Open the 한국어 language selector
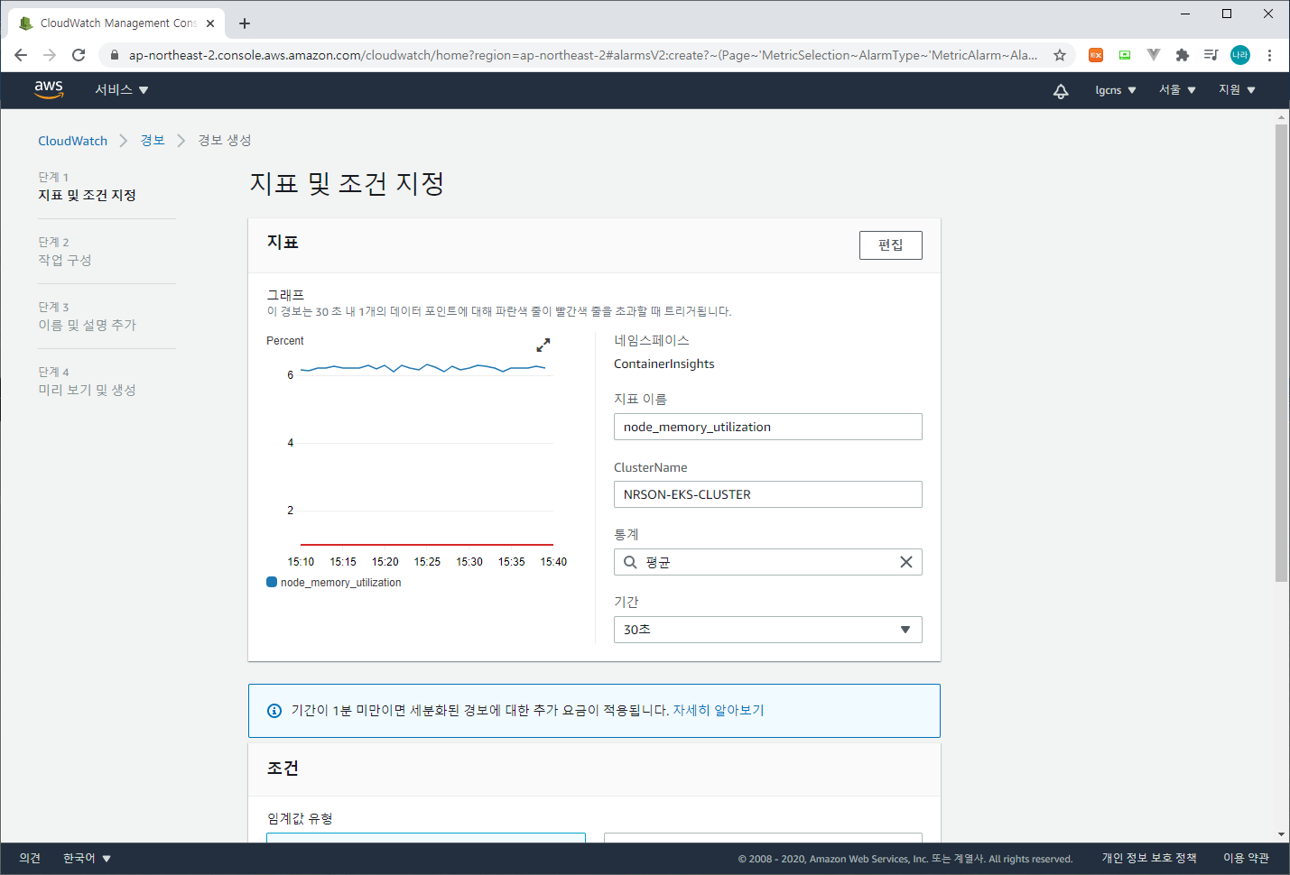This screenshot has width=1290, height=875. point(87,859)
